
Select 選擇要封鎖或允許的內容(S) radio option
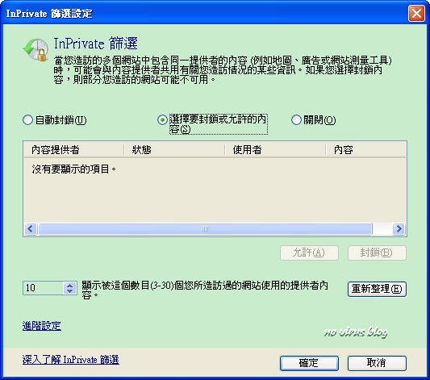click(212, 124)
